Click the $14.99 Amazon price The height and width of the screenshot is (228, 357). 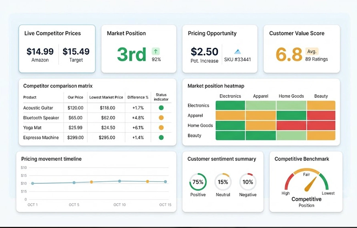[40, 54]
